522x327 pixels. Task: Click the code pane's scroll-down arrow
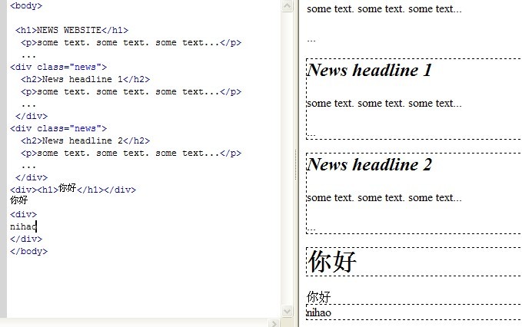tap(287, 311)
